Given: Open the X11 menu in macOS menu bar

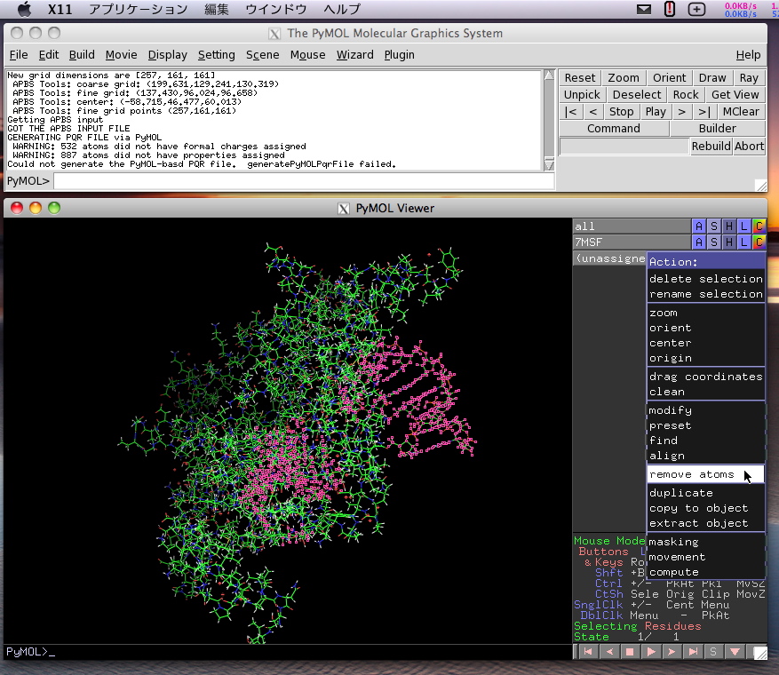Looking at the screenshot, I should coord(60,9).
